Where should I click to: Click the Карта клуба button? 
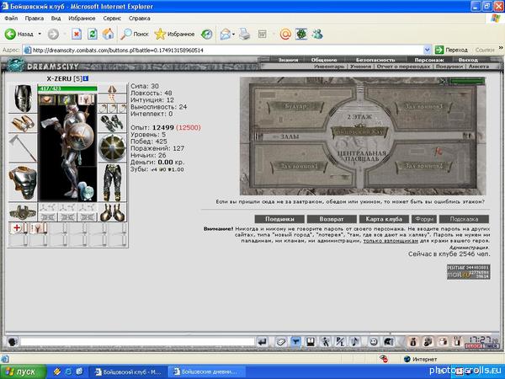384,219
